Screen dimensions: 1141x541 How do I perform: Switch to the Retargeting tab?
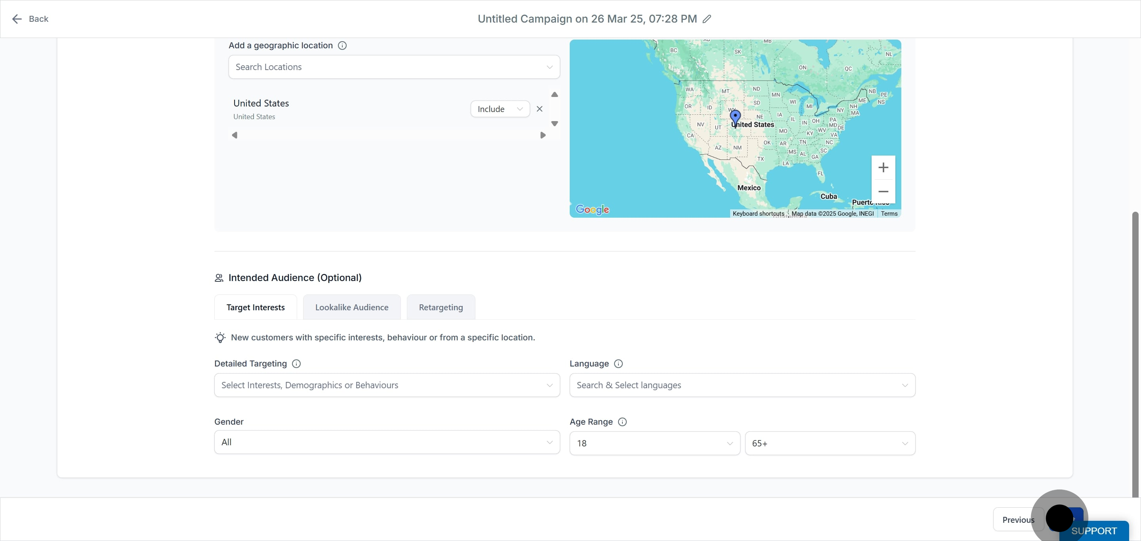(x=440, y=308)
